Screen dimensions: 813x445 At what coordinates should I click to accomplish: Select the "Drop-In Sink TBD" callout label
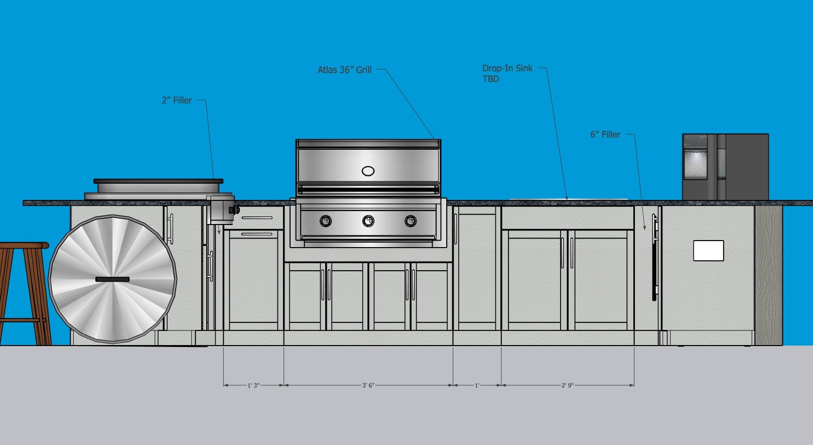(x=507, y=73)
